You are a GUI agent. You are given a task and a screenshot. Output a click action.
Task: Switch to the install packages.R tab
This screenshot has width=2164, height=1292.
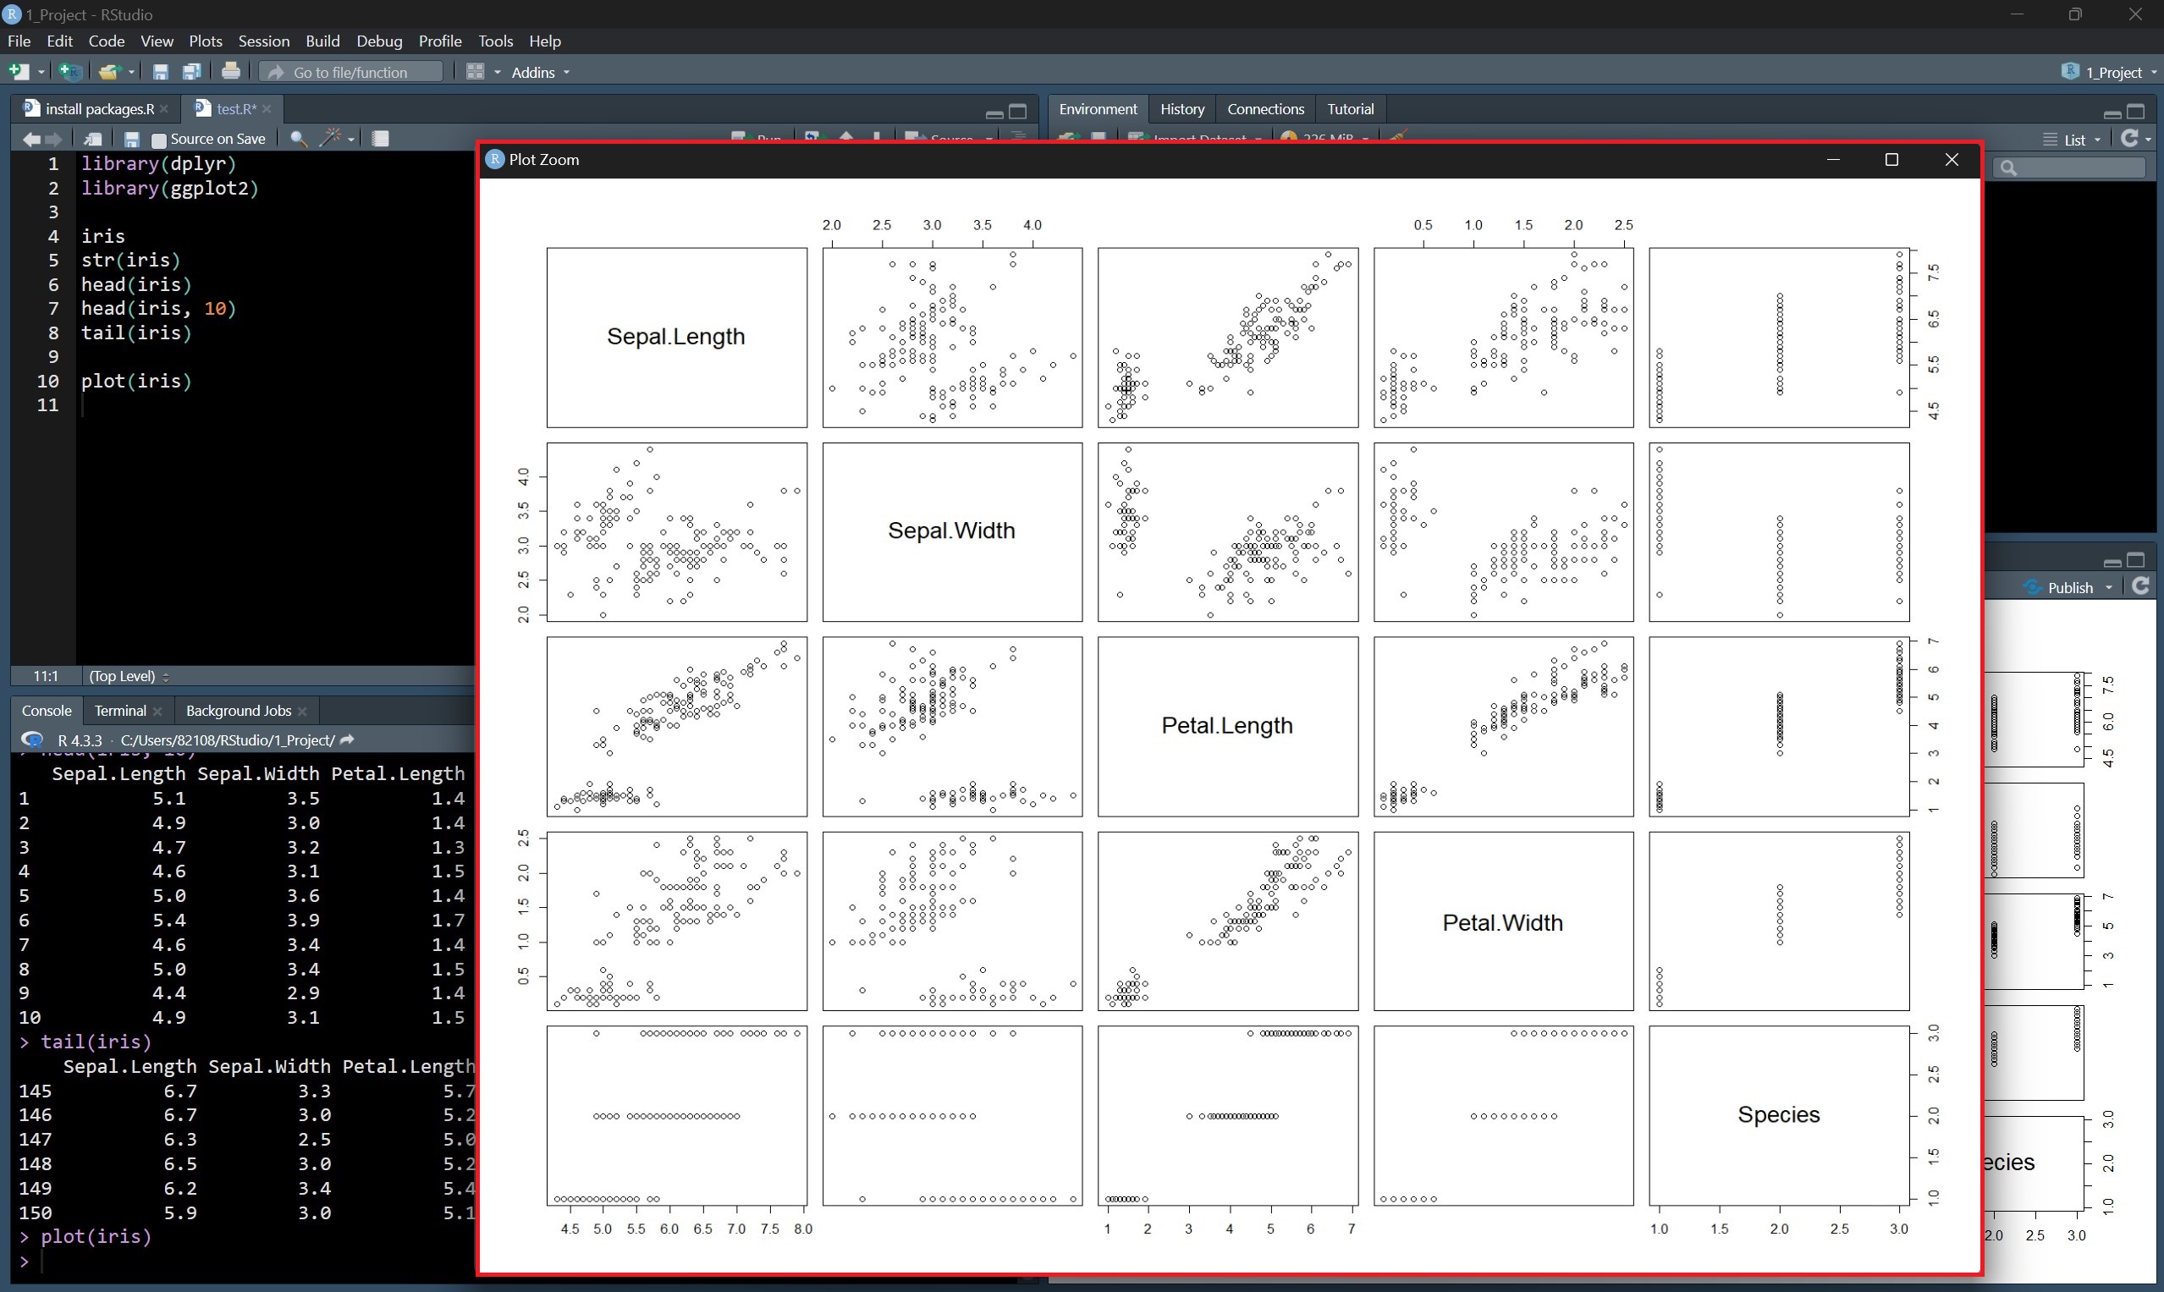pos(97,109)
